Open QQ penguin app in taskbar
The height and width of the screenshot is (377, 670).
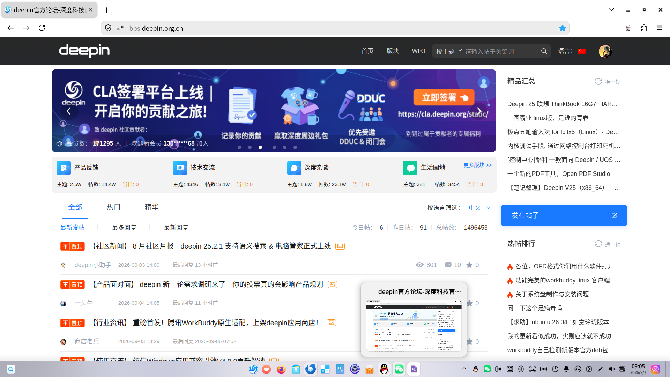(384, 369)
